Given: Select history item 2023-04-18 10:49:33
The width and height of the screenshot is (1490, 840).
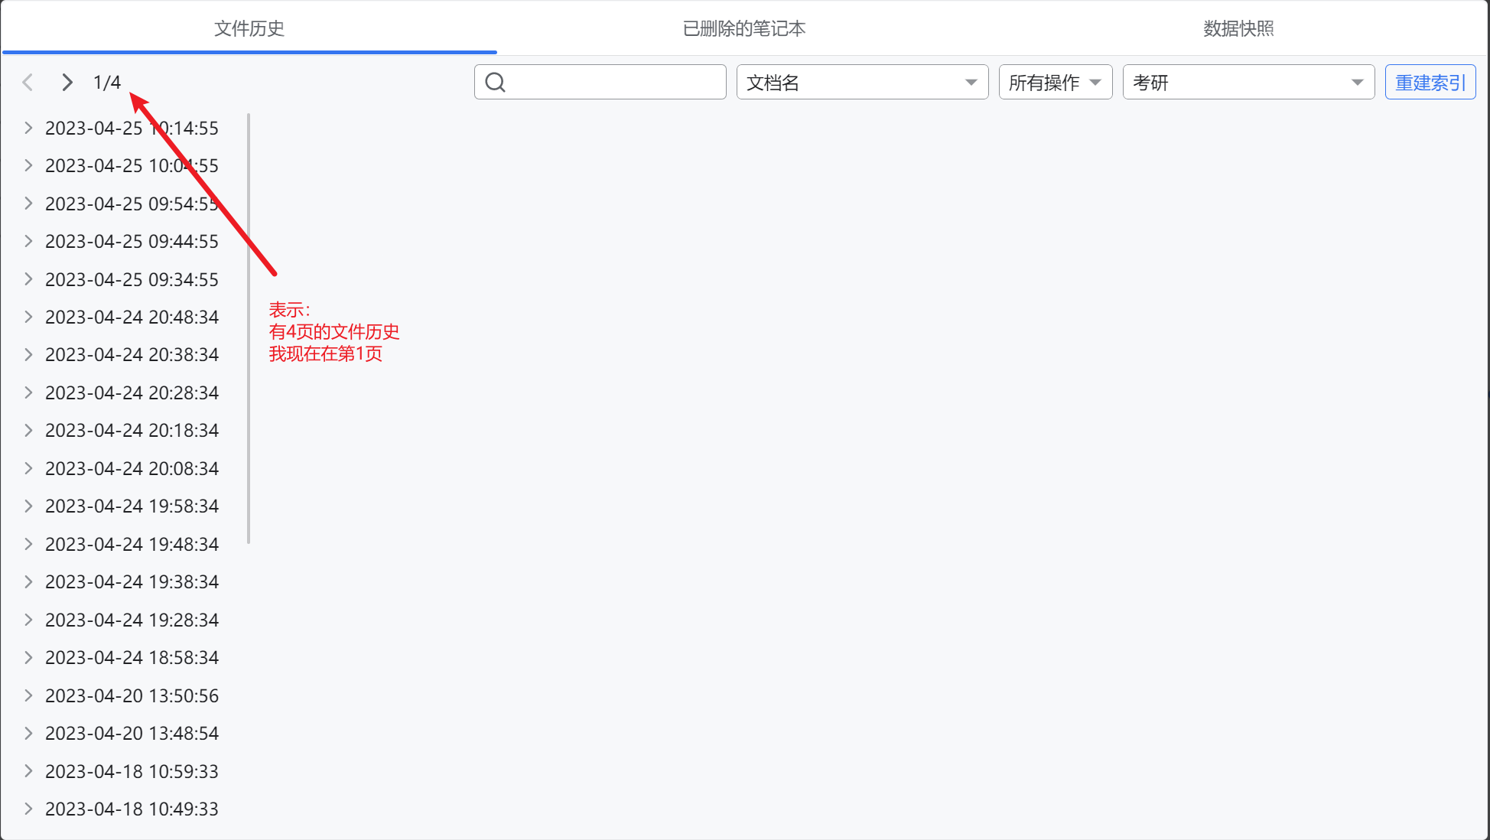Looking at the screenshot, I should (x=132, y=809).
